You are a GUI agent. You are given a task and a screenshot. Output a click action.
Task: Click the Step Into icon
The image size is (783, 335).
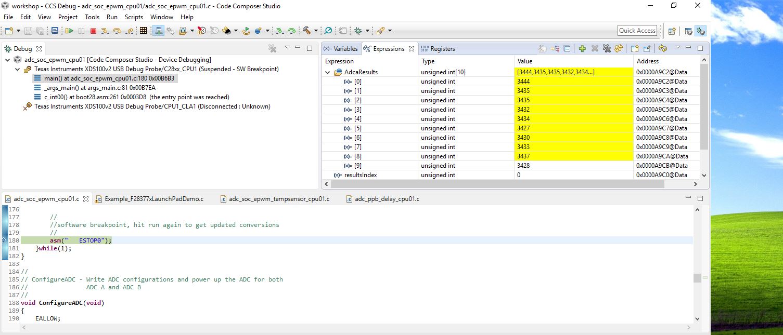tap(105, 31)
